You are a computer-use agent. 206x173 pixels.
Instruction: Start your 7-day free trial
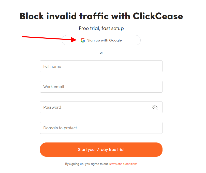coord(101,150)
